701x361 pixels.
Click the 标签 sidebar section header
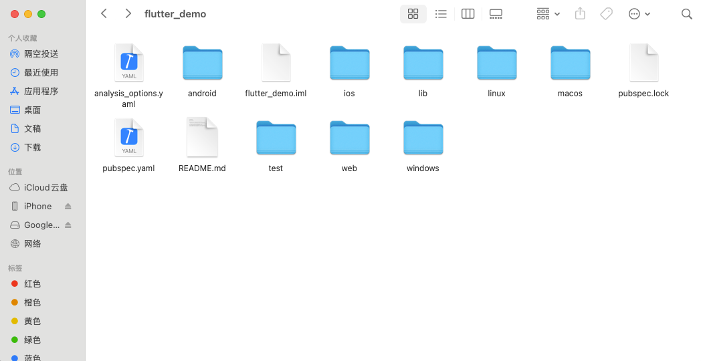coord(15,269)
